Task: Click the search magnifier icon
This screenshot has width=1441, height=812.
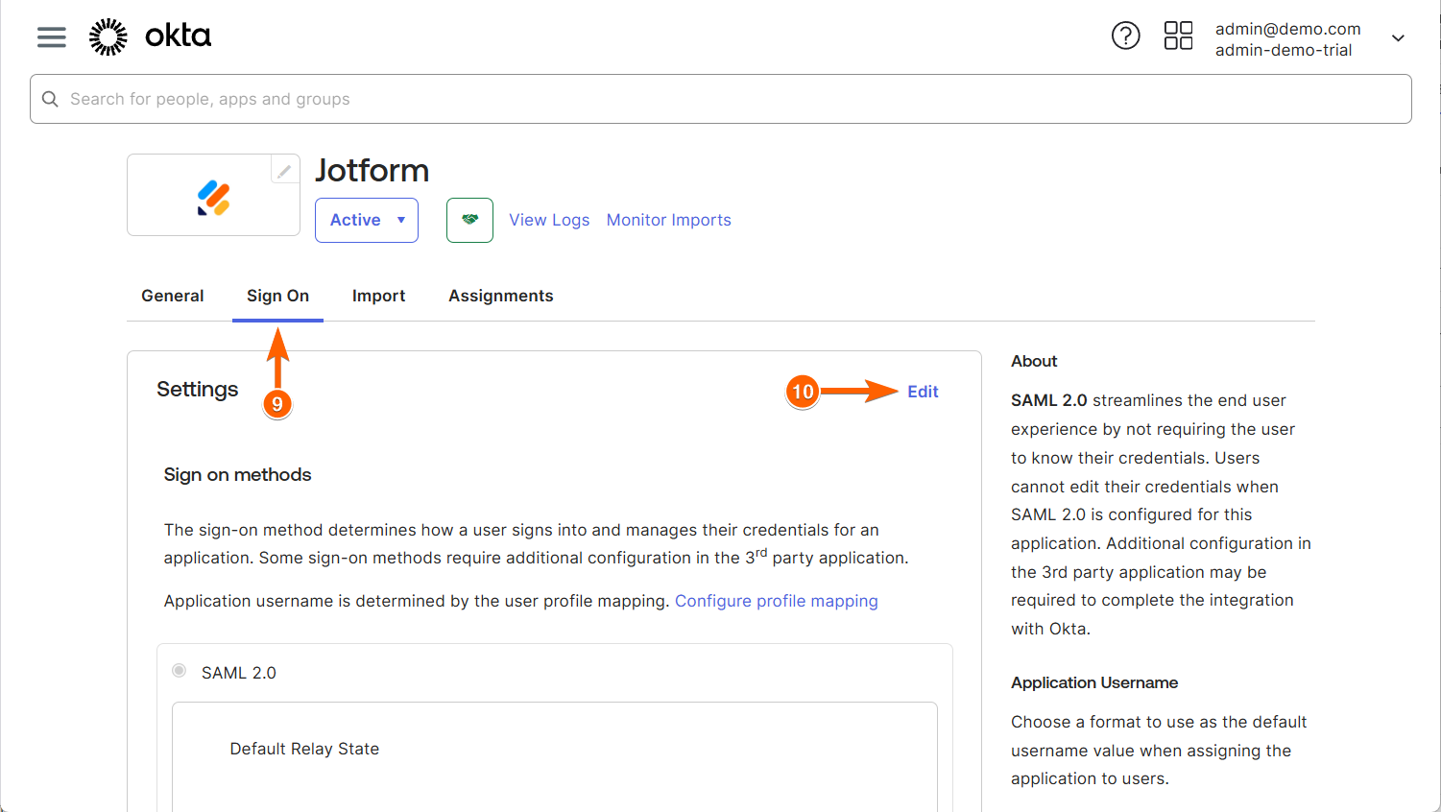Action: coord(51,99)
